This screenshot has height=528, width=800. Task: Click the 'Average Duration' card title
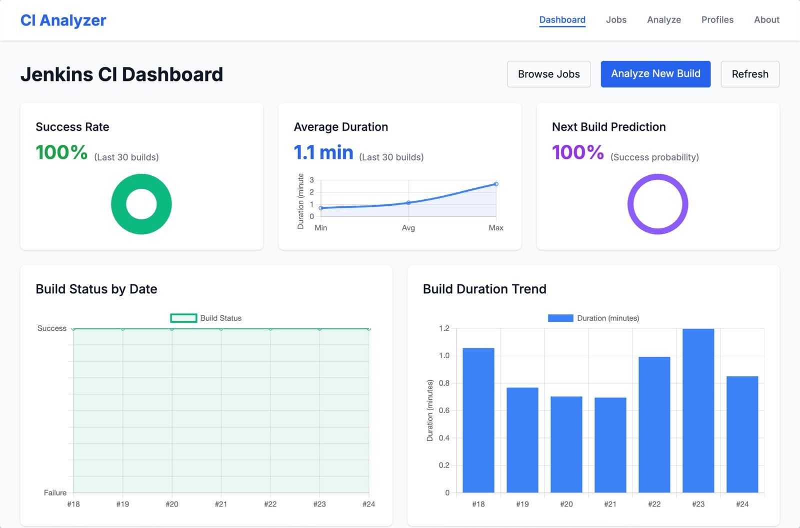(x=341, y=127)
